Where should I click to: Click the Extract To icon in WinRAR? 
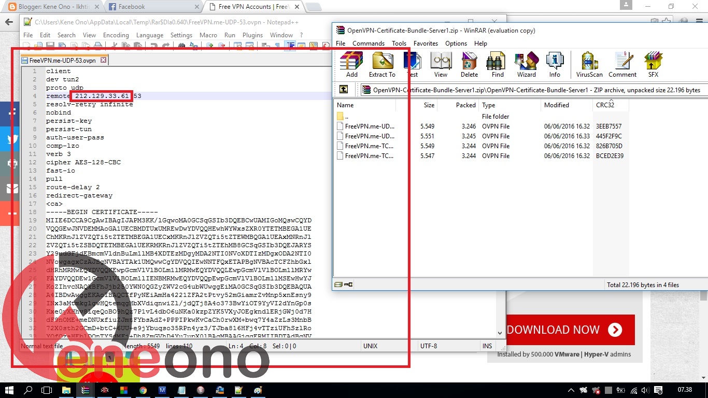click(x=382, y=65)
